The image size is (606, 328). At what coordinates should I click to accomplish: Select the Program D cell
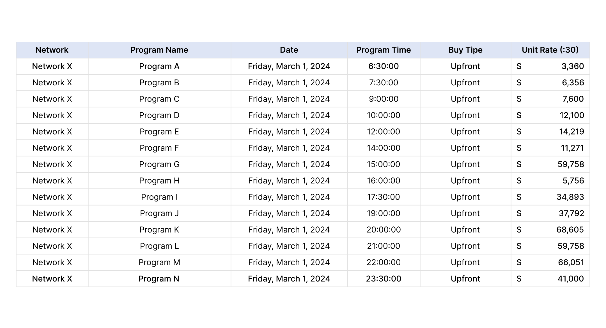click(x=159, y=115)
